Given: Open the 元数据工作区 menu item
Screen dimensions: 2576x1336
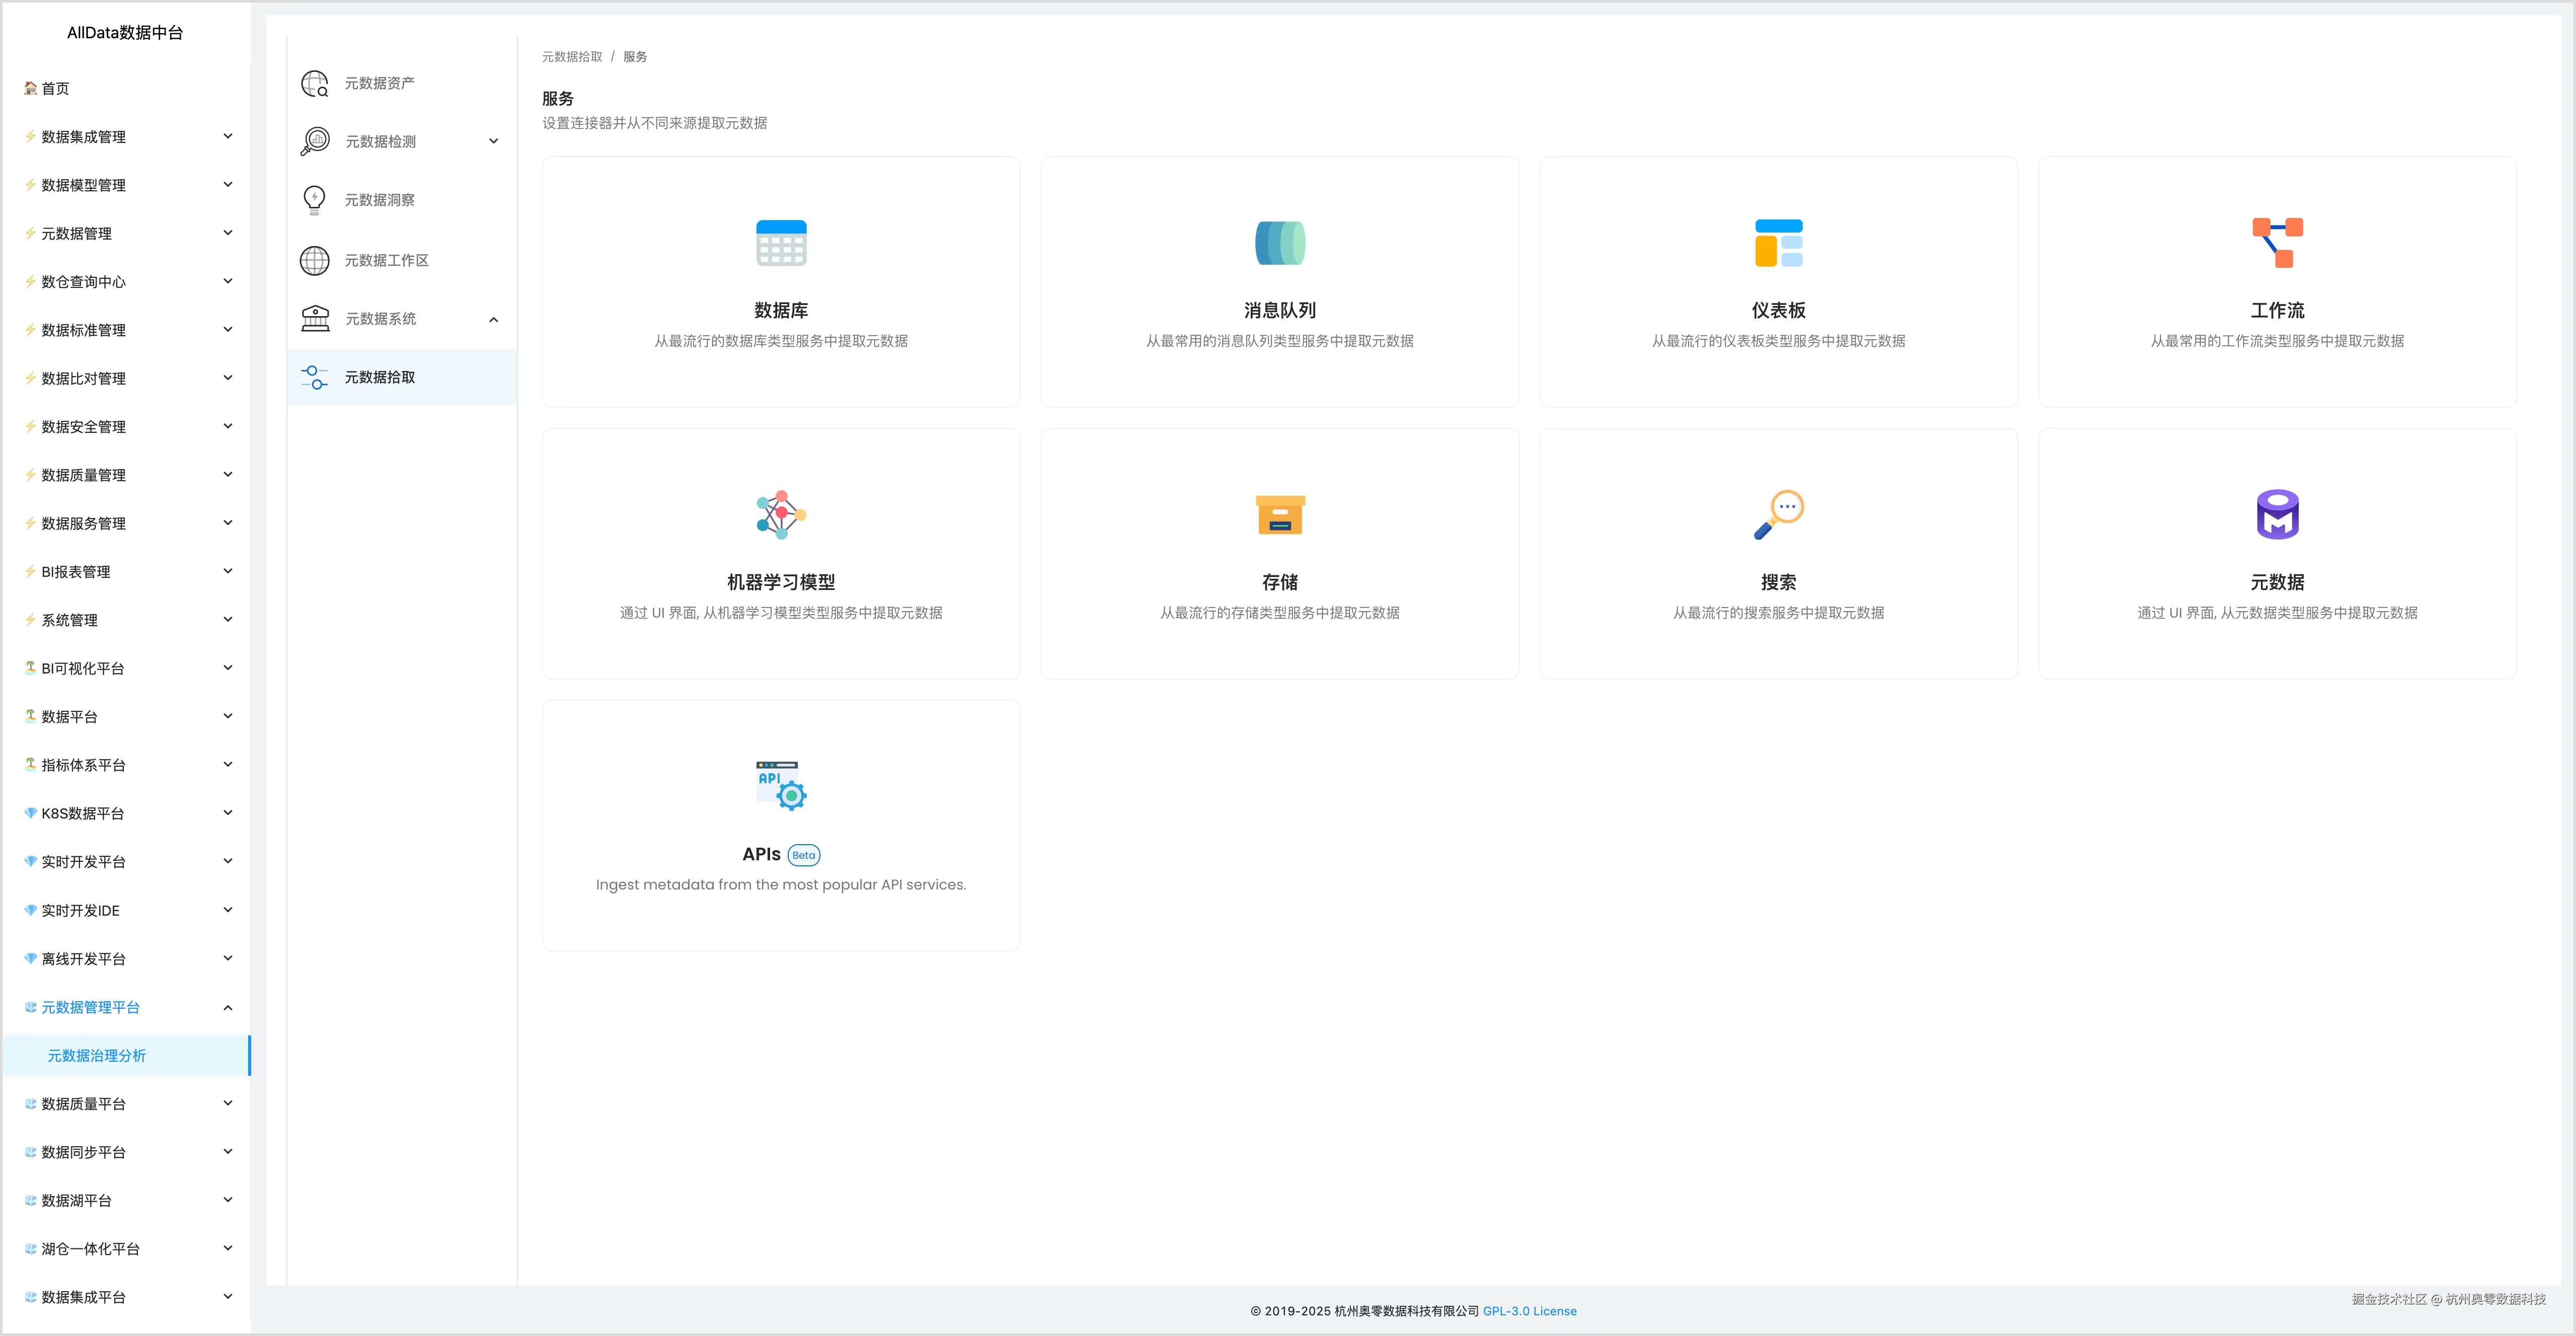Looking at the screenshot, I should pyautogui.click(x=386, y=260).
